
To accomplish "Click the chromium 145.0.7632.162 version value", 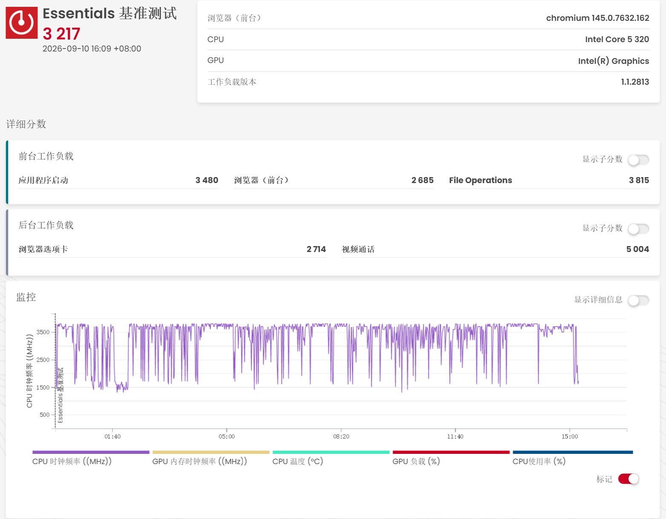I will coord(597,18).
